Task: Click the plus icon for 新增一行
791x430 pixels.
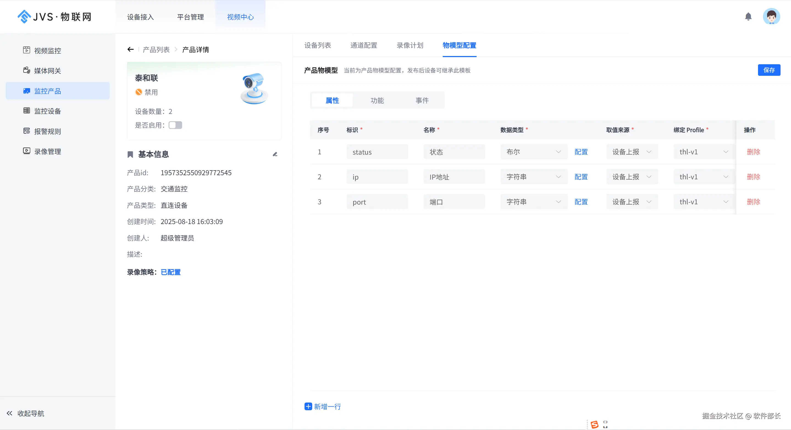Action: pyautogui.click(x=308, y=406)
